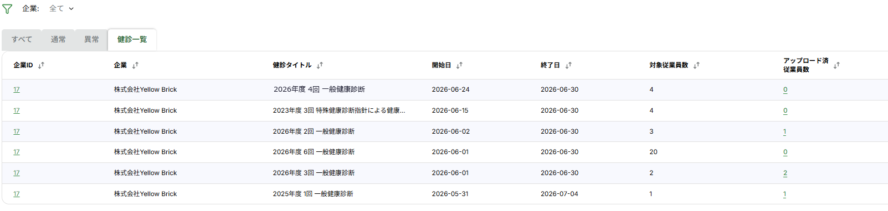The width and height of the screenshot is (888, 211).
Task: Click start date 2026-06-02
Action: (x=450, y=131)
